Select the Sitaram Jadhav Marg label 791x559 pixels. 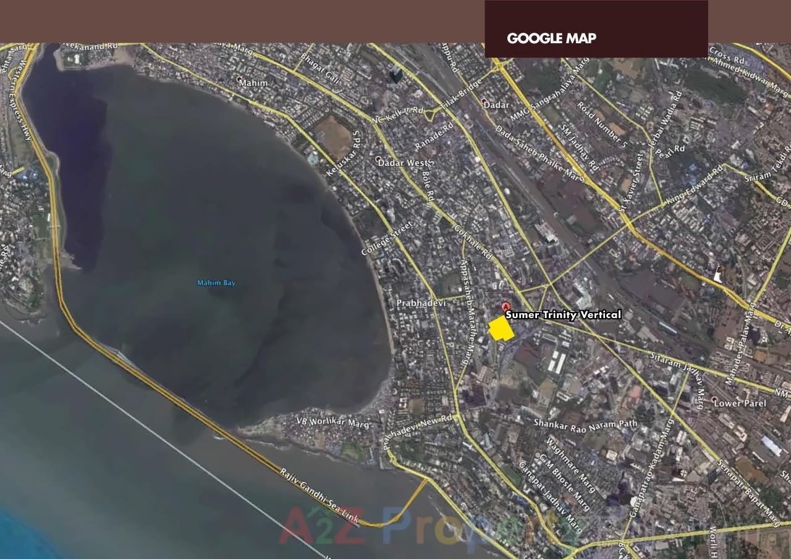[x=679, y=371]
